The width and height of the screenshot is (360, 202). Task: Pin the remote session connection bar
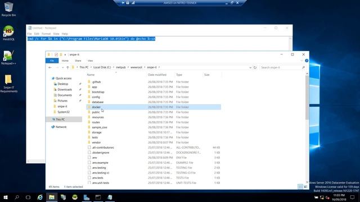coord(123,3)
